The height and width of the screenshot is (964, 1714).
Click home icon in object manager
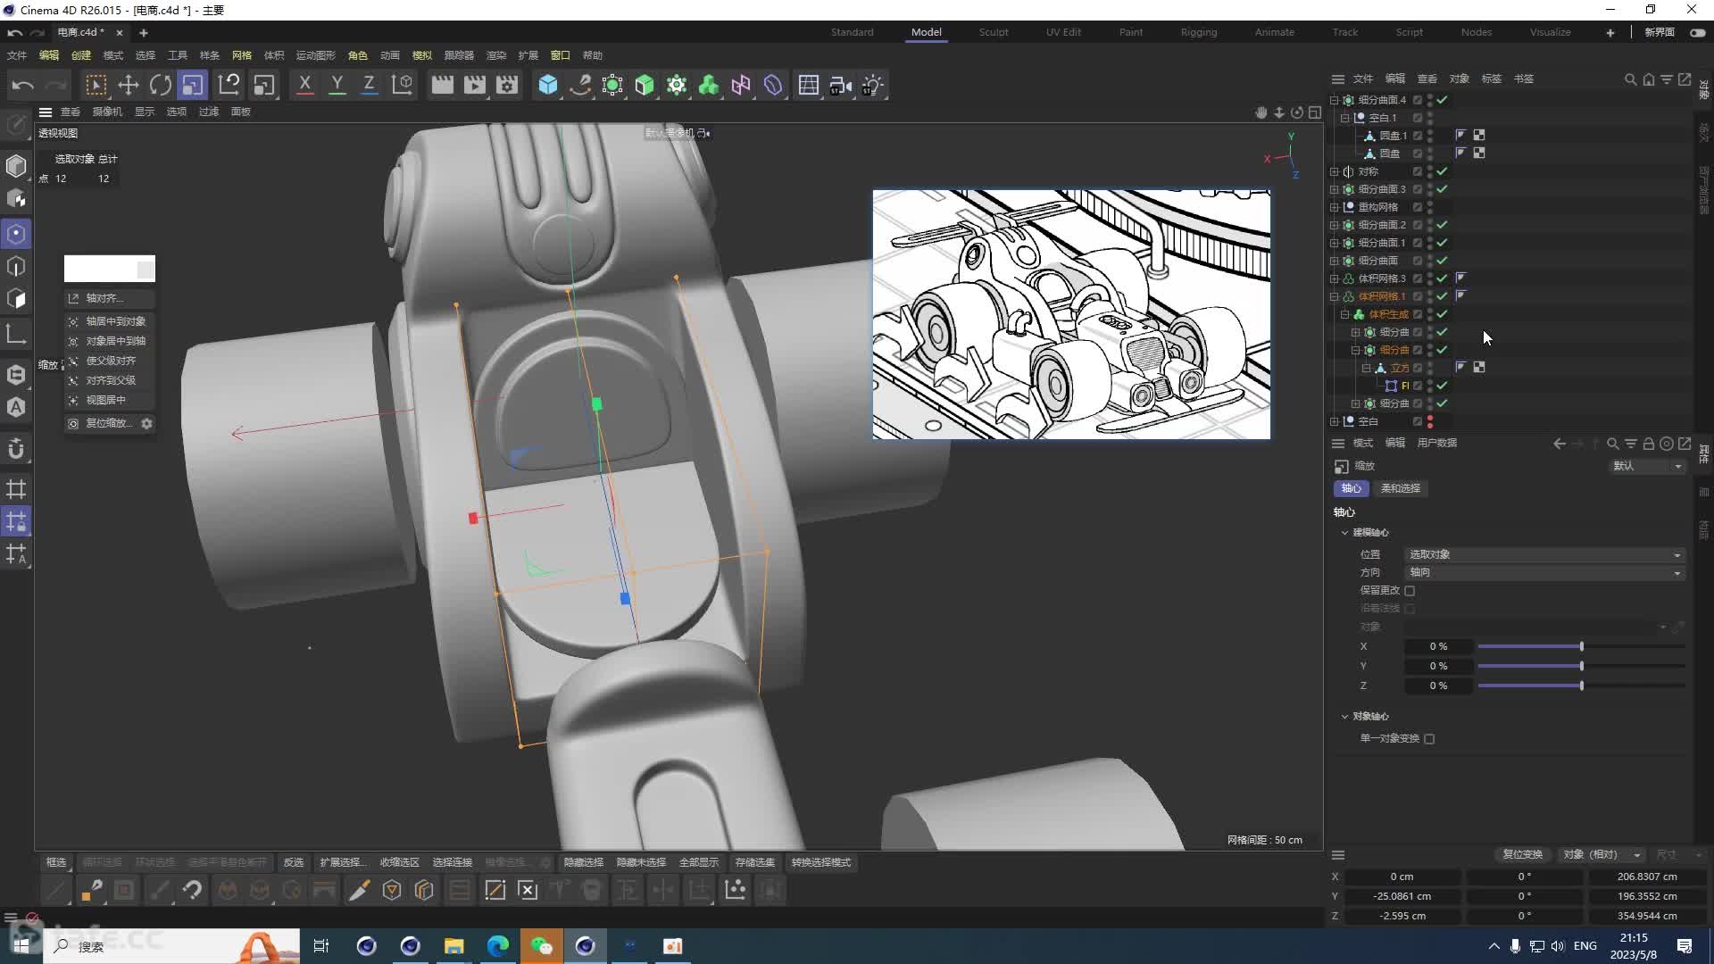(x=1648, y=79)
